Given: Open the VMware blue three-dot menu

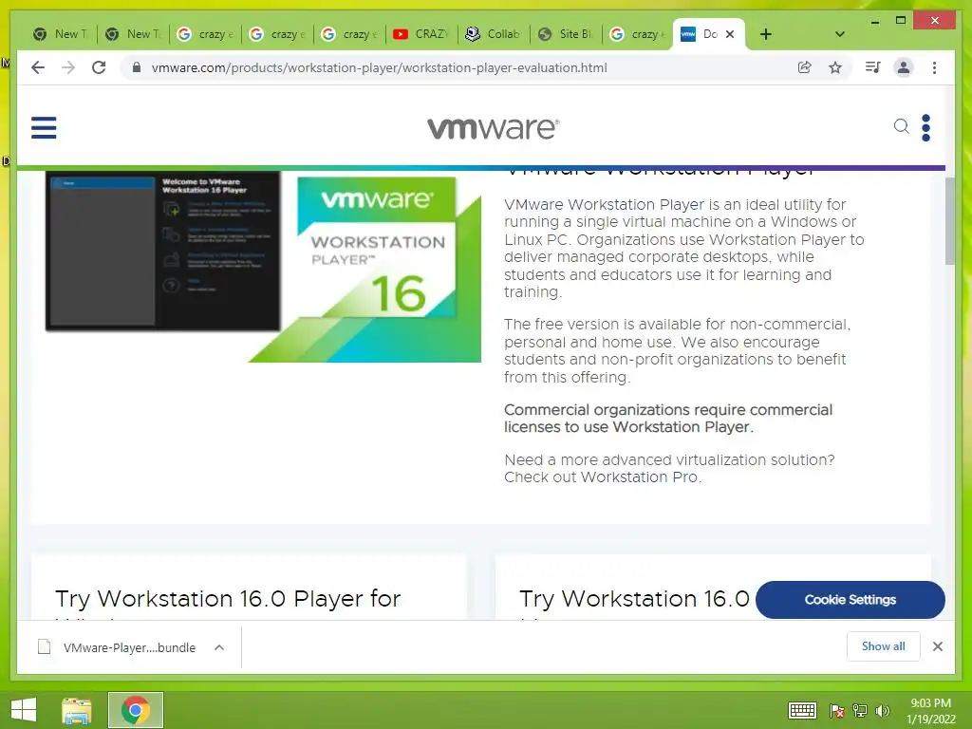Looking at the screenshot, I should tap(926, 128).
